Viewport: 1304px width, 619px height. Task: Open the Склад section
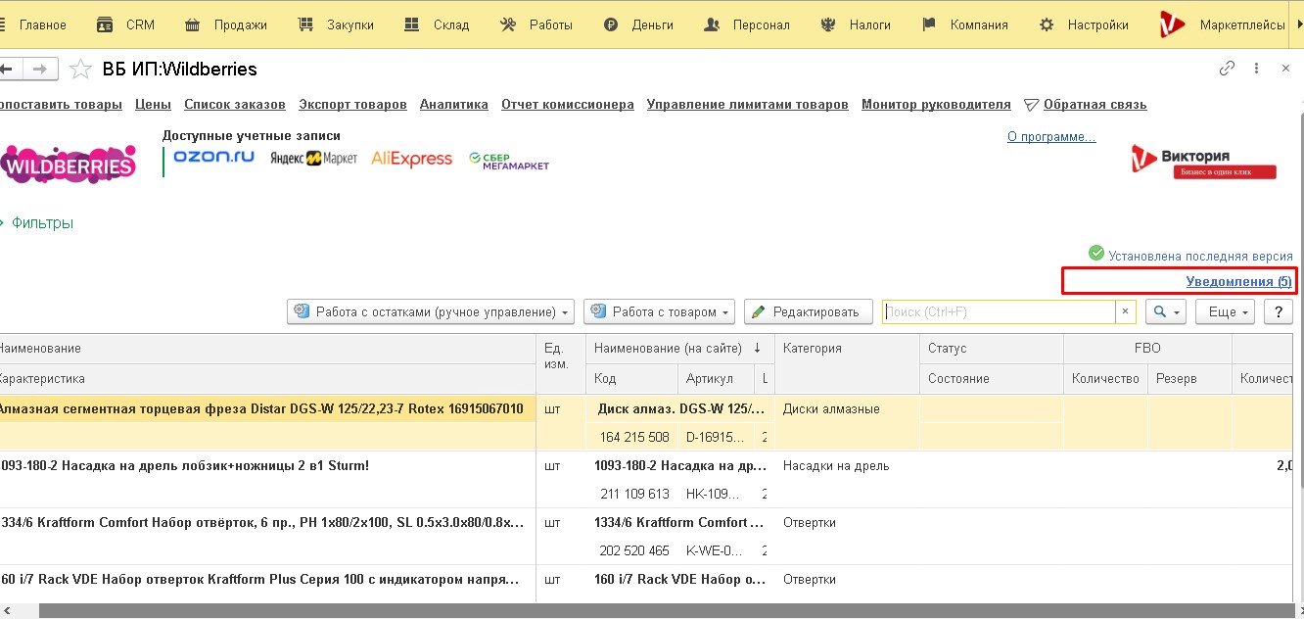(x=437, y=24)
